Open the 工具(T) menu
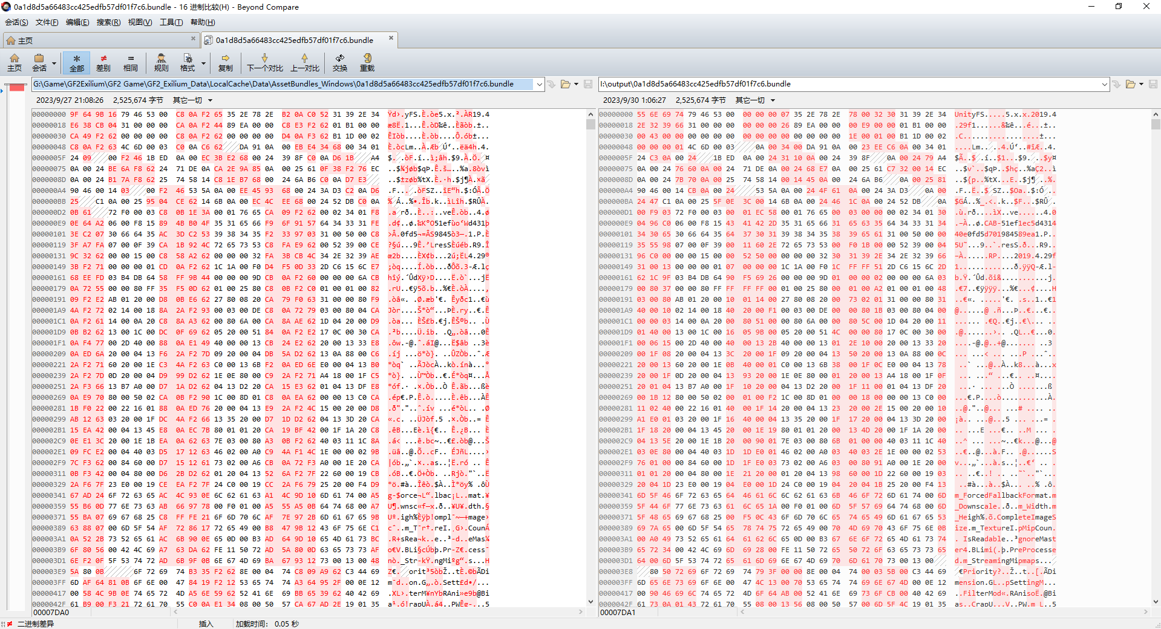Viewport: 1161px width, 629px height. click(171, 22)
